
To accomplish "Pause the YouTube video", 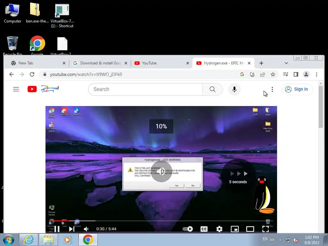I will [57, 229].
